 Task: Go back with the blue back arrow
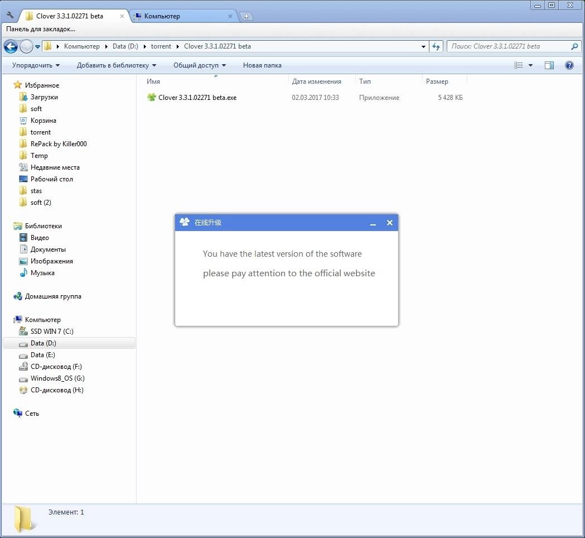pos(11,46)
